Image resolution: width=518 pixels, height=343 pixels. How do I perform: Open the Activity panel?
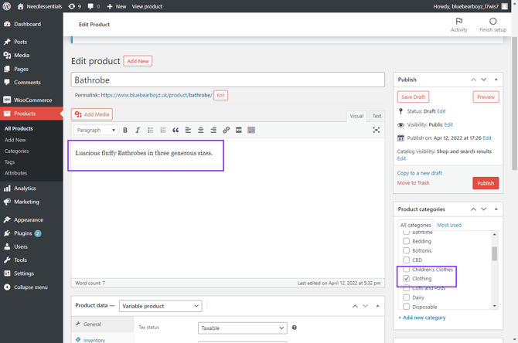[458, 25]
